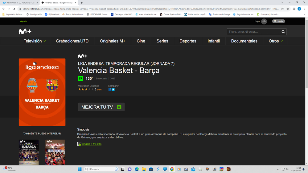
Task: Open the Deportes section
Action: [x=188, y=41]
